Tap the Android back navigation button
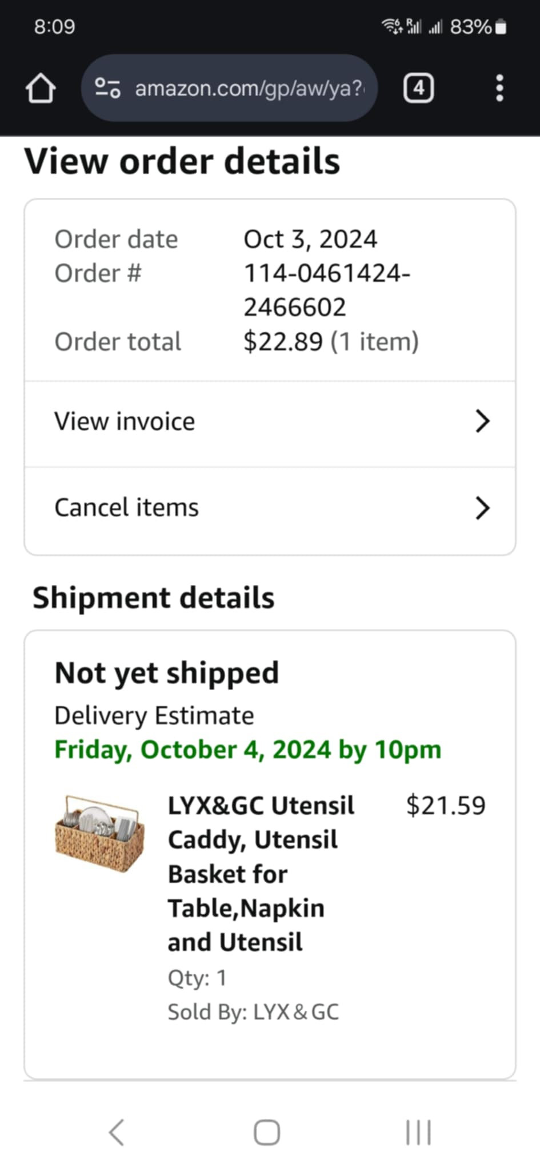 tap(117, 1132)
